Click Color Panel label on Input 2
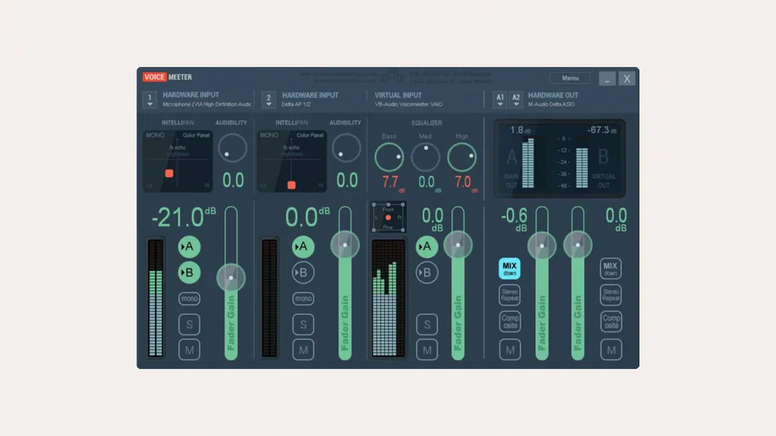 pos(310,136)
